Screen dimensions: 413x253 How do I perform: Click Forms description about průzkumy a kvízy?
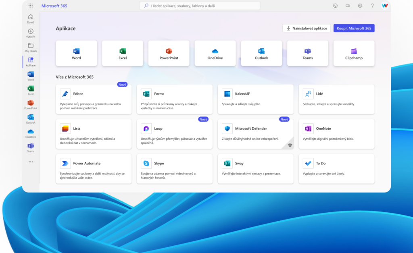pyautogui.click(x=169, y=106)
